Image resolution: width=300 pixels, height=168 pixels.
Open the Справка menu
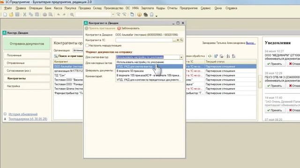tap(231, 8)
